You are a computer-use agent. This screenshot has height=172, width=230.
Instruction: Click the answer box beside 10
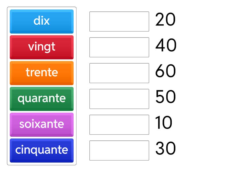pos(119,124)
